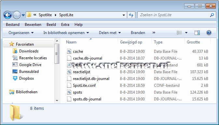Image resolution: width=219 pixels, height=125 pixels.
Task: Click the Bibliotheken library icon
Action: coord(12,92)
